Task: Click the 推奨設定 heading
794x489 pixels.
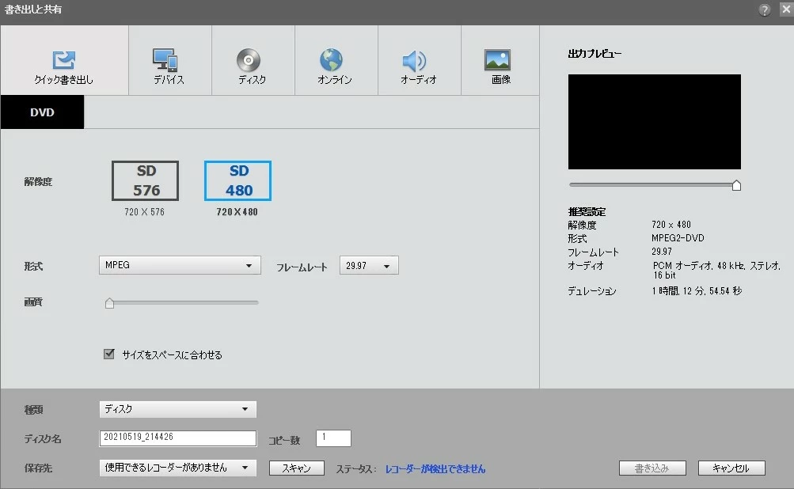Action: pyautogui.click(x=587, y=211)
